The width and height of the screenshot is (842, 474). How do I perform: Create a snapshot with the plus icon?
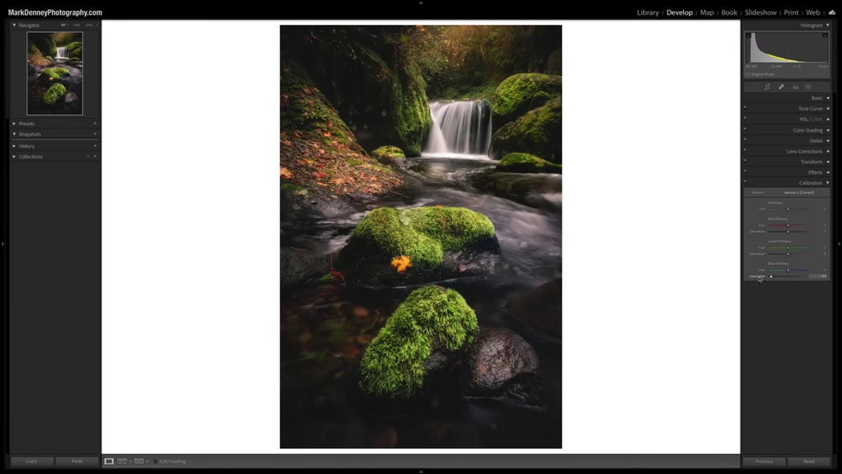(x=95, y=134)
